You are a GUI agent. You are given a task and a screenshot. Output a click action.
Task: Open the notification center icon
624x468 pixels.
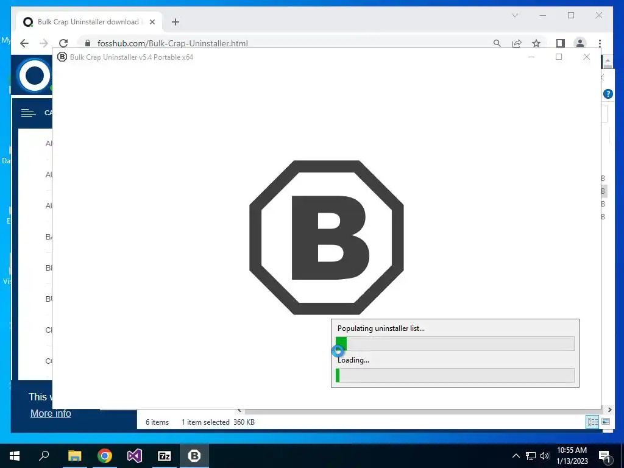tap(604, 456)
